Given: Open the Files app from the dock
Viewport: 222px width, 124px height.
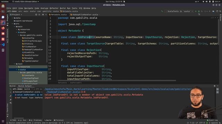Looking at the screenshot, I should coord(3,6).
